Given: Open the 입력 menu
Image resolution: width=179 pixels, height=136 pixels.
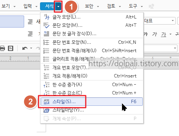Looking at the screenshot, I should [x=28, y=6].
